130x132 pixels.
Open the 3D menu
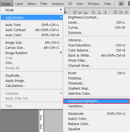tap(70, 4)
